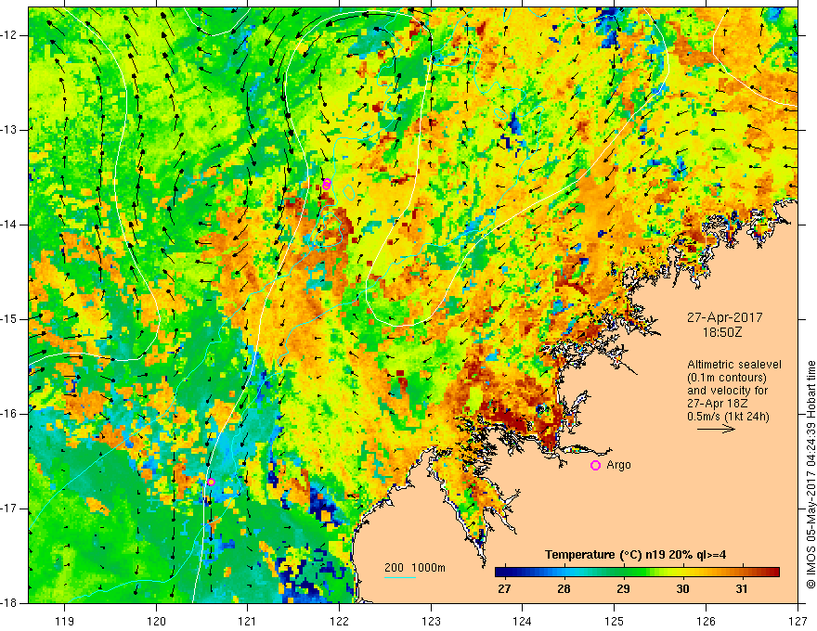Image resolution: width=817 pixels, height=631 pixels.
Task: Click the 'Altimetric sealevel' caption line
Action: pyautogui.click(x=734, y=365)
